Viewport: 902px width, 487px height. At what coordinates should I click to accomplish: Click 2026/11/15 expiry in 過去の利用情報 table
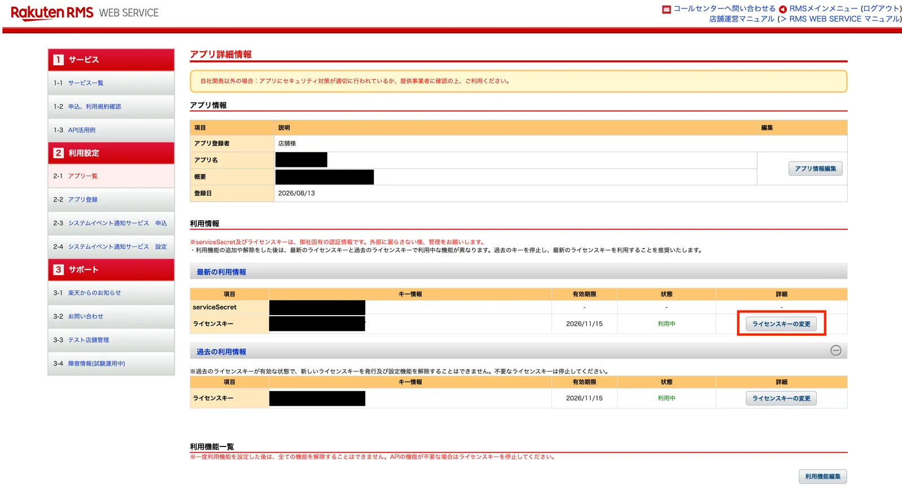point(584,399)
